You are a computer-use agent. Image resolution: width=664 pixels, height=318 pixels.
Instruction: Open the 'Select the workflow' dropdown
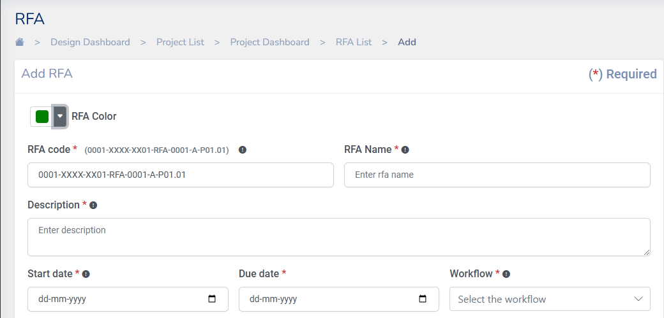coord(549,299)
